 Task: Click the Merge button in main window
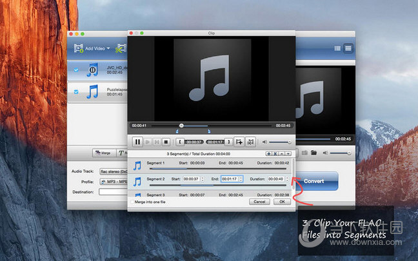103,153
